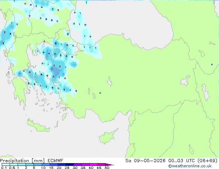Select the '0.1' legend scale label
The height and width of the screenshot is (169, 219).
(x=4, y=168)
